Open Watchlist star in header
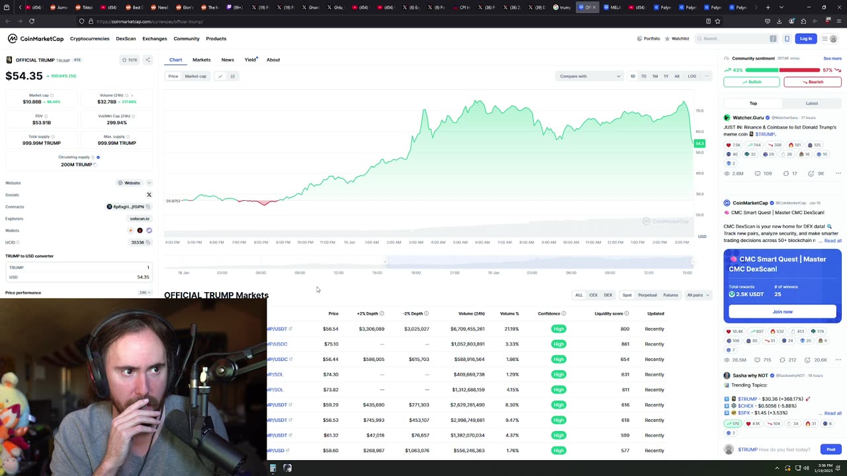 (677, 38)
